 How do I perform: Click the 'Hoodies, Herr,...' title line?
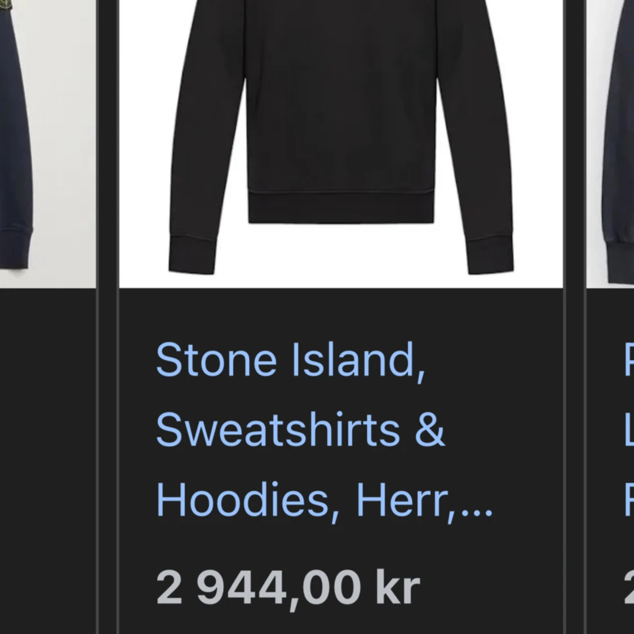coord(324,500)
